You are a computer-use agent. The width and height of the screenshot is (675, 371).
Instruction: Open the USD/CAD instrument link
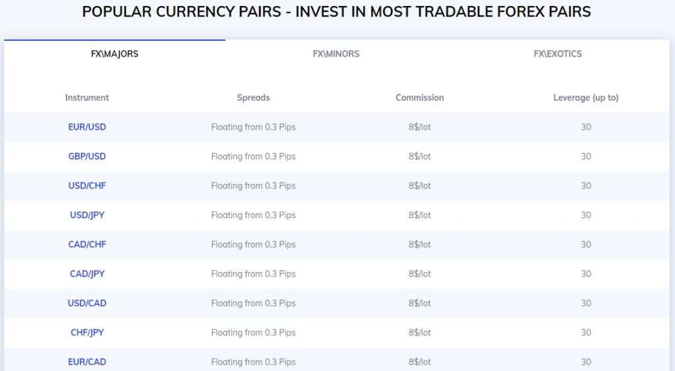87,303
